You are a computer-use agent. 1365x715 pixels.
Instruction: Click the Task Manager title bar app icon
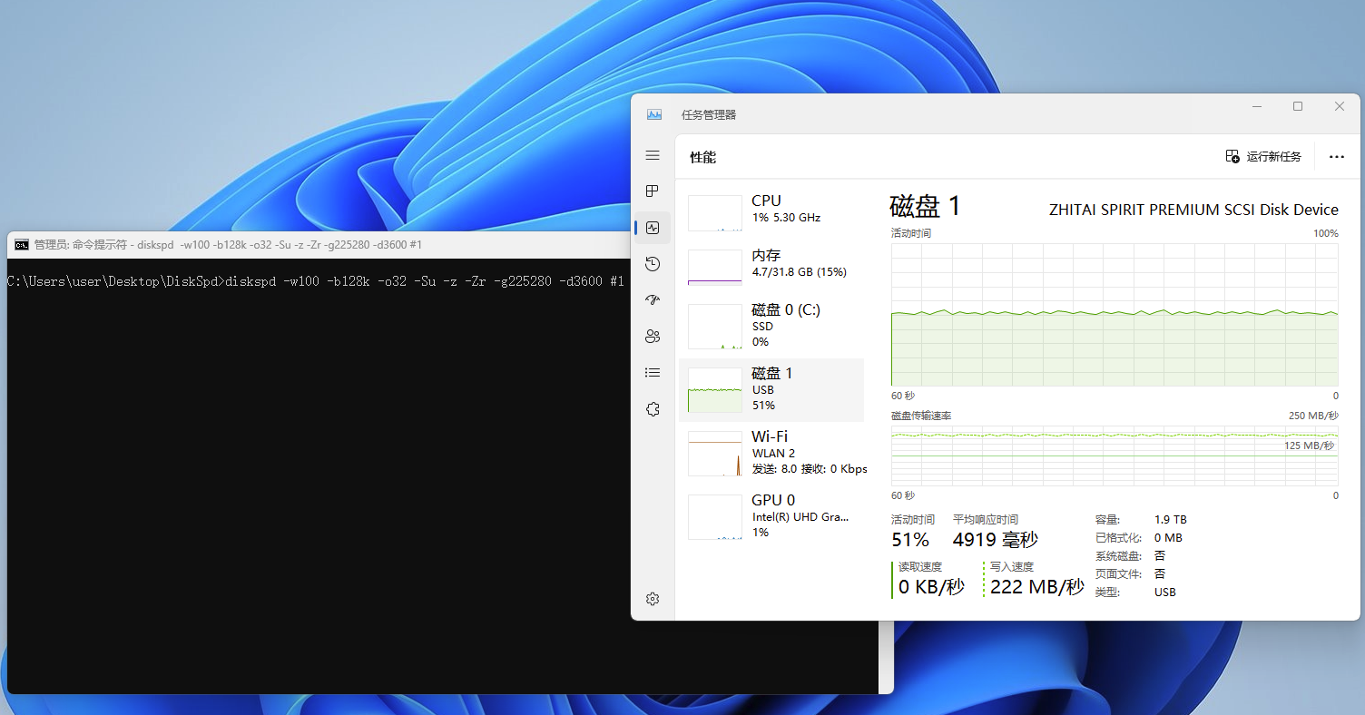[x=654, y=115]
